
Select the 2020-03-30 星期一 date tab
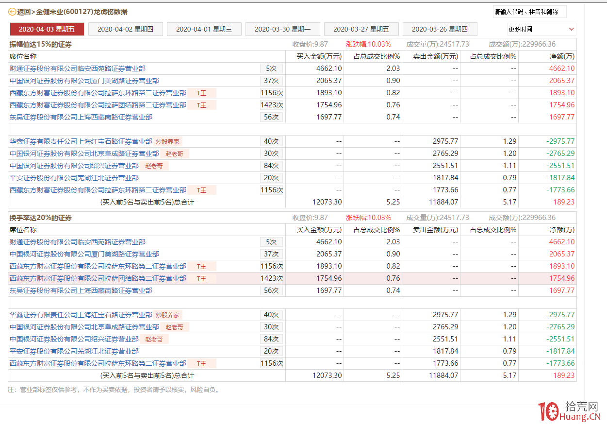[x=282, y=29]
